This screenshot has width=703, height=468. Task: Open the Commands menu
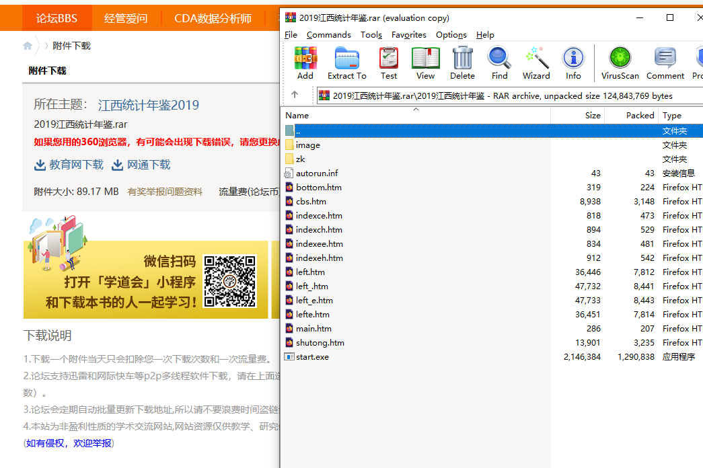329,34
